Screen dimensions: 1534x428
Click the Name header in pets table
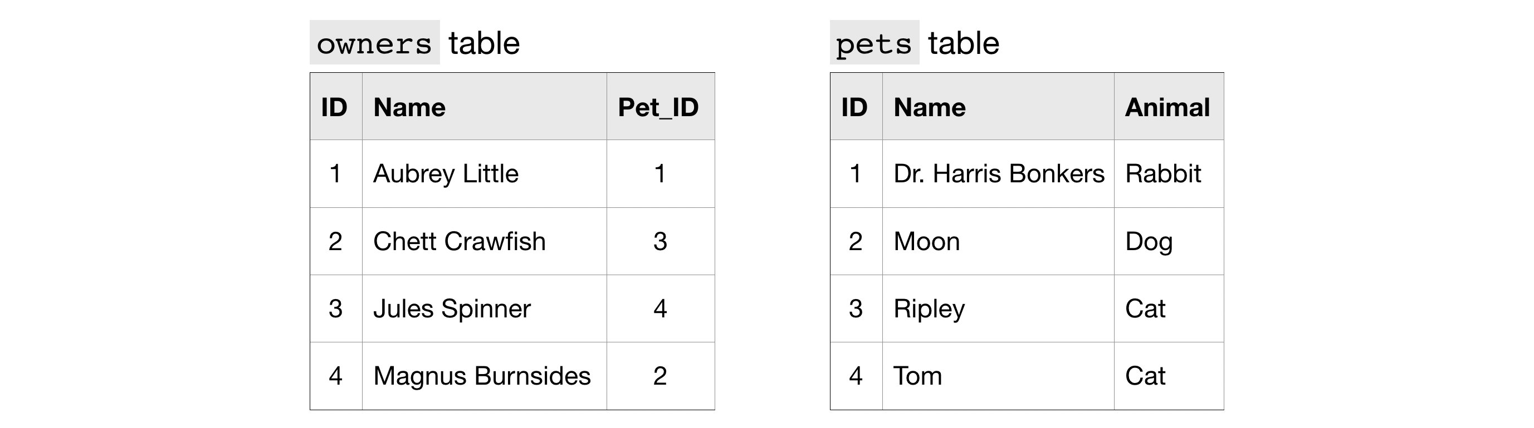[x=930, y=108]
